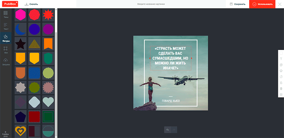Add the light blue rounded diamond shape
284x138 pixels.
pyautogui.click(x=34, y=102)
